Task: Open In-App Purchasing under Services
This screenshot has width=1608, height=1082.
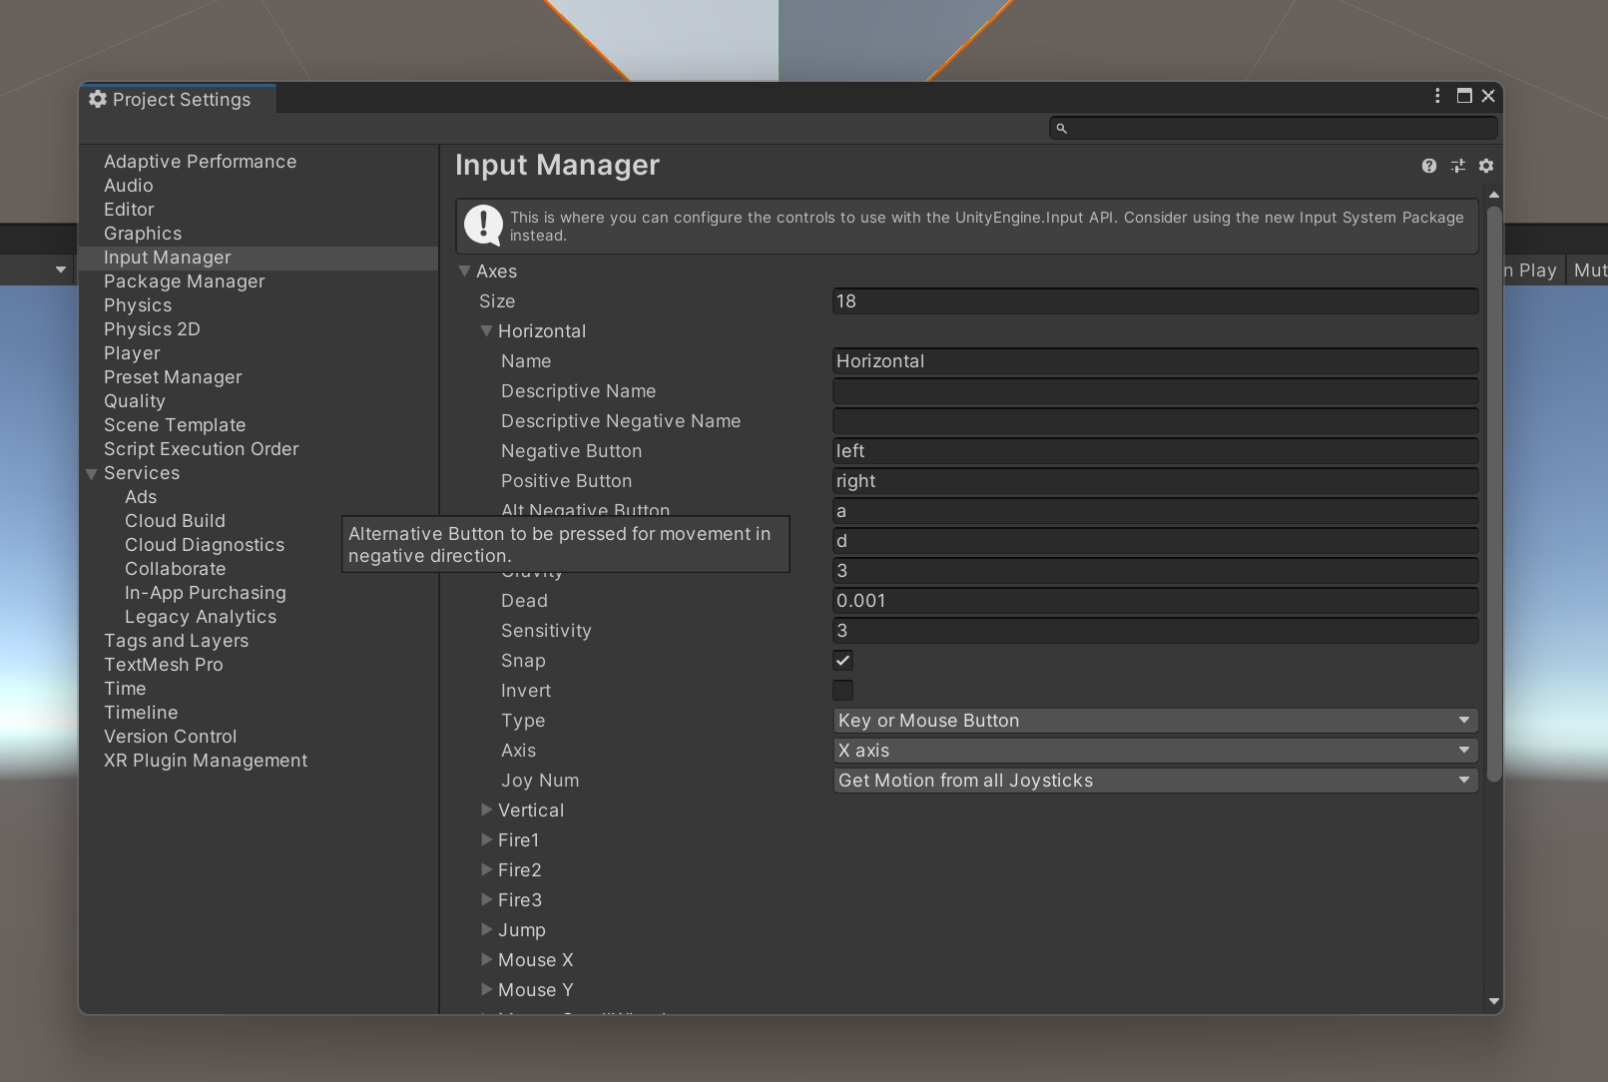Action: [x=206, y=593]
